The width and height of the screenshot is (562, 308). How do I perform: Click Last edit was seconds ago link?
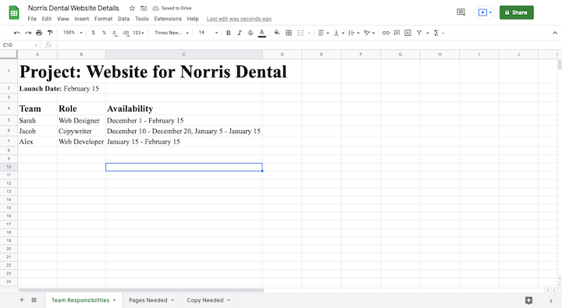tap(239, 19)
